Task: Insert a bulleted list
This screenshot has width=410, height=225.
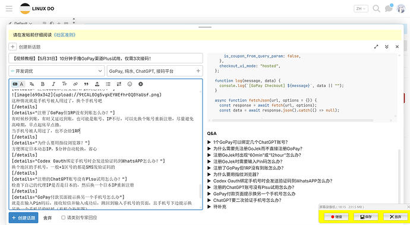Action: coord(108,84)
